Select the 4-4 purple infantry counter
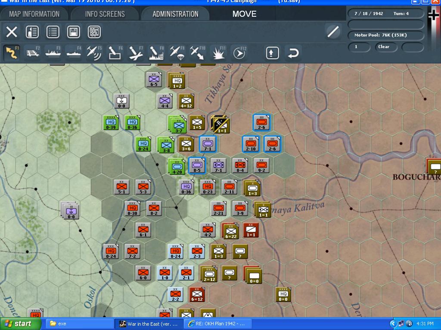Image resolution: width=441 pixels, height=330 pixels. [165, 101]
